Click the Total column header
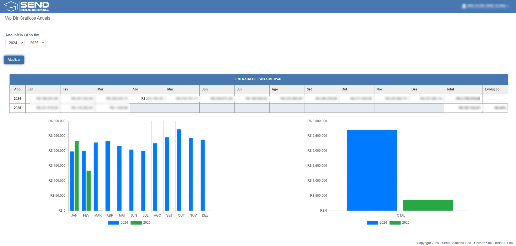This screenshot has height=246, width=516. [x=463, y=89]
